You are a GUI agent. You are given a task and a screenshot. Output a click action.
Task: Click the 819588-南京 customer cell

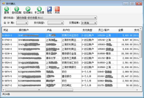[x=107, y=54]
